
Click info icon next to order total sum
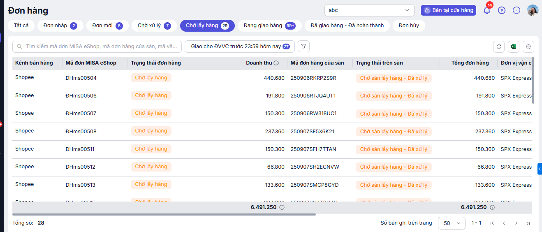point(492,207)
